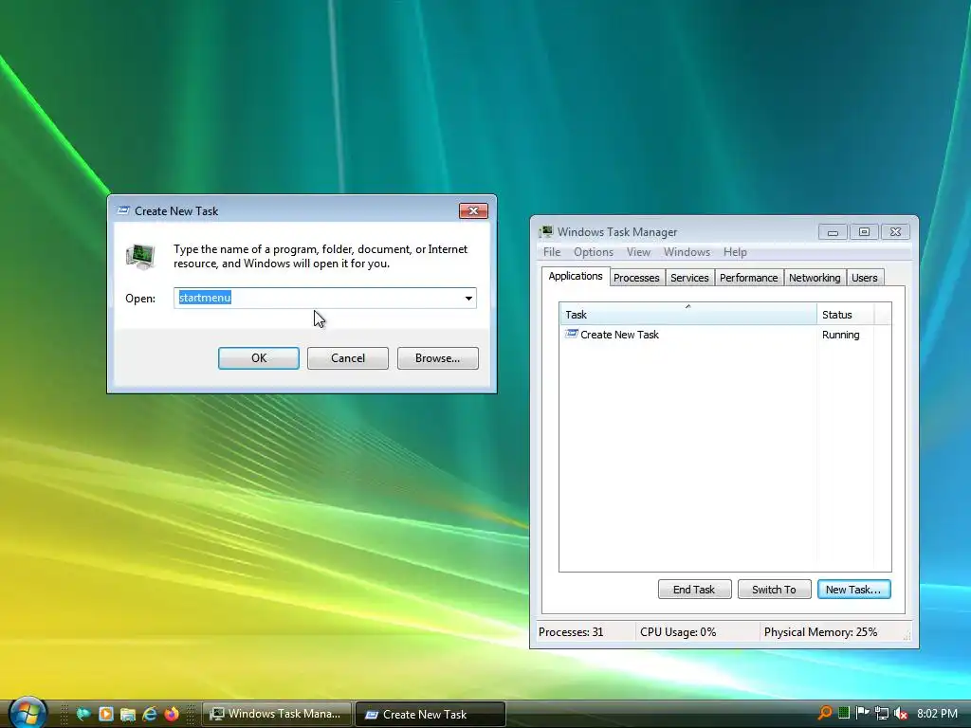Switch to Windows Task Manager taskbar button
The height and width of the screenshot is (728, 971).
277,714
